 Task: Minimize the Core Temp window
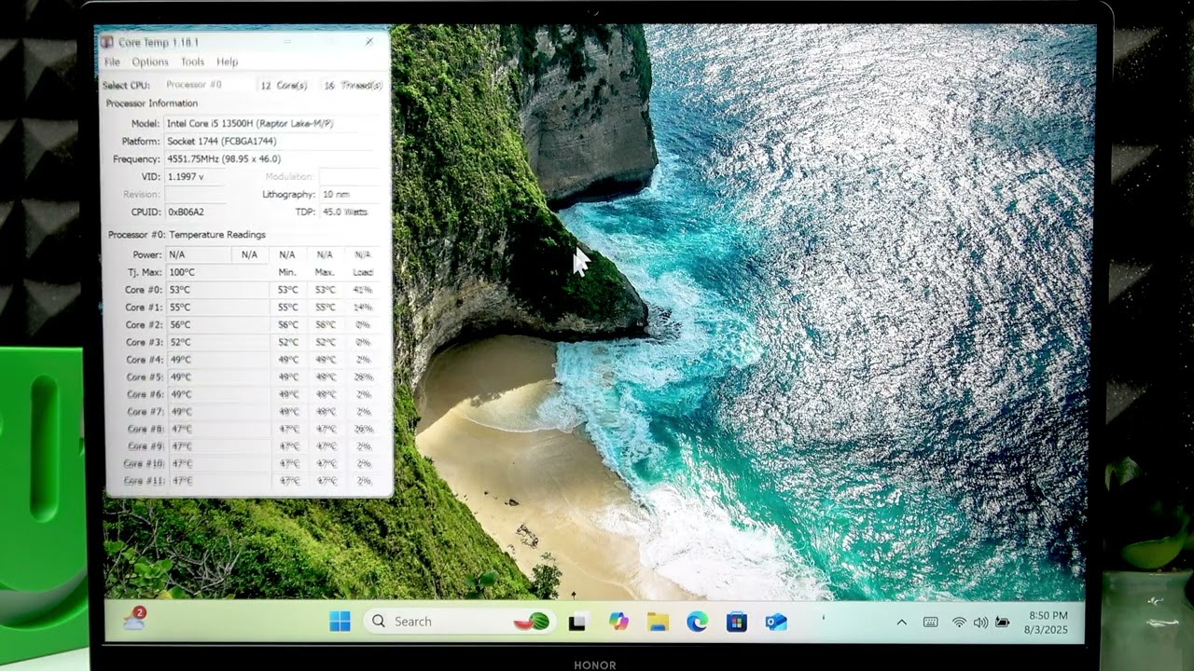pos(287,42)
